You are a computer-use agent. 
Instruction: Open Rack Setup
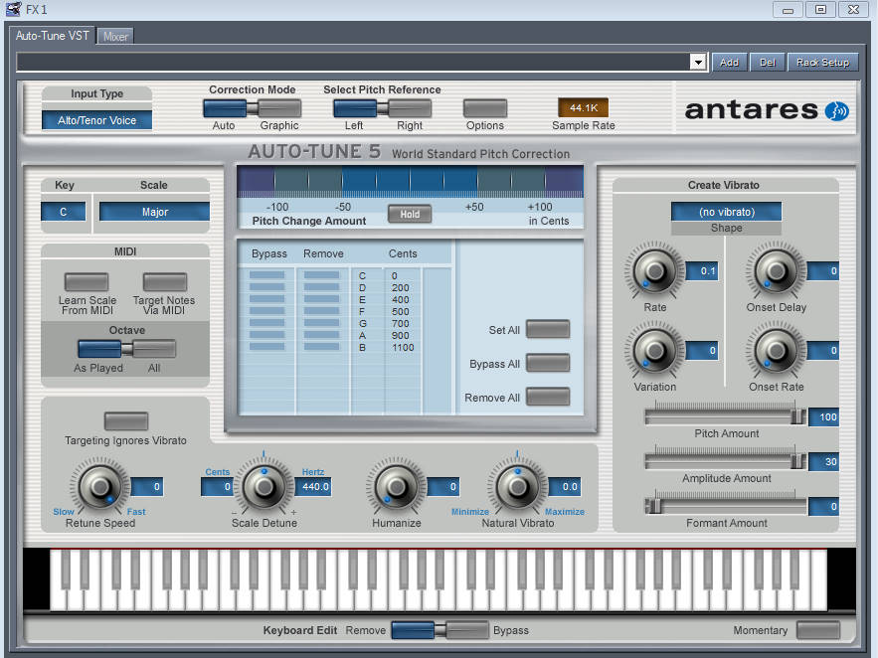coord(822,62)
